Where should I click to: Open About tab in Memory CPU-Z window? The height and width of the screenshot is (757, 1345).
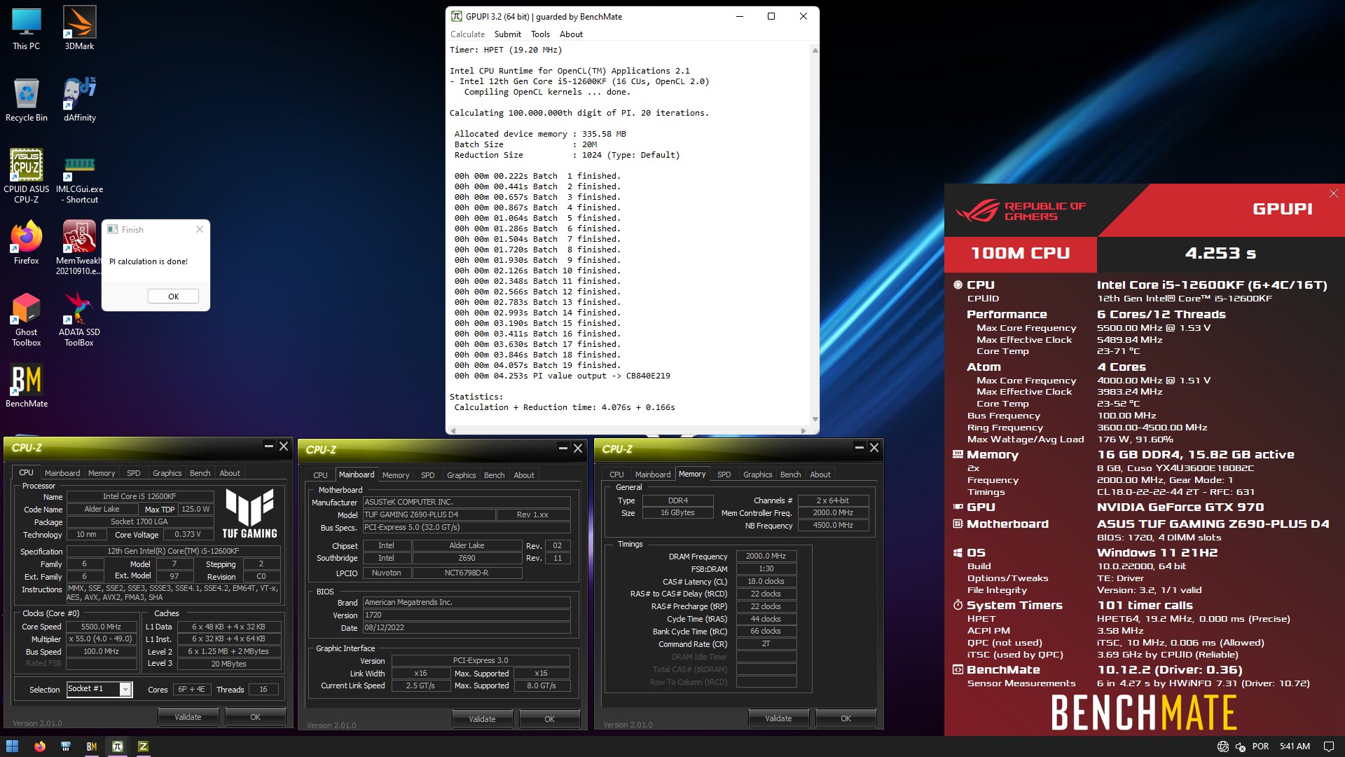coord(820,475)
